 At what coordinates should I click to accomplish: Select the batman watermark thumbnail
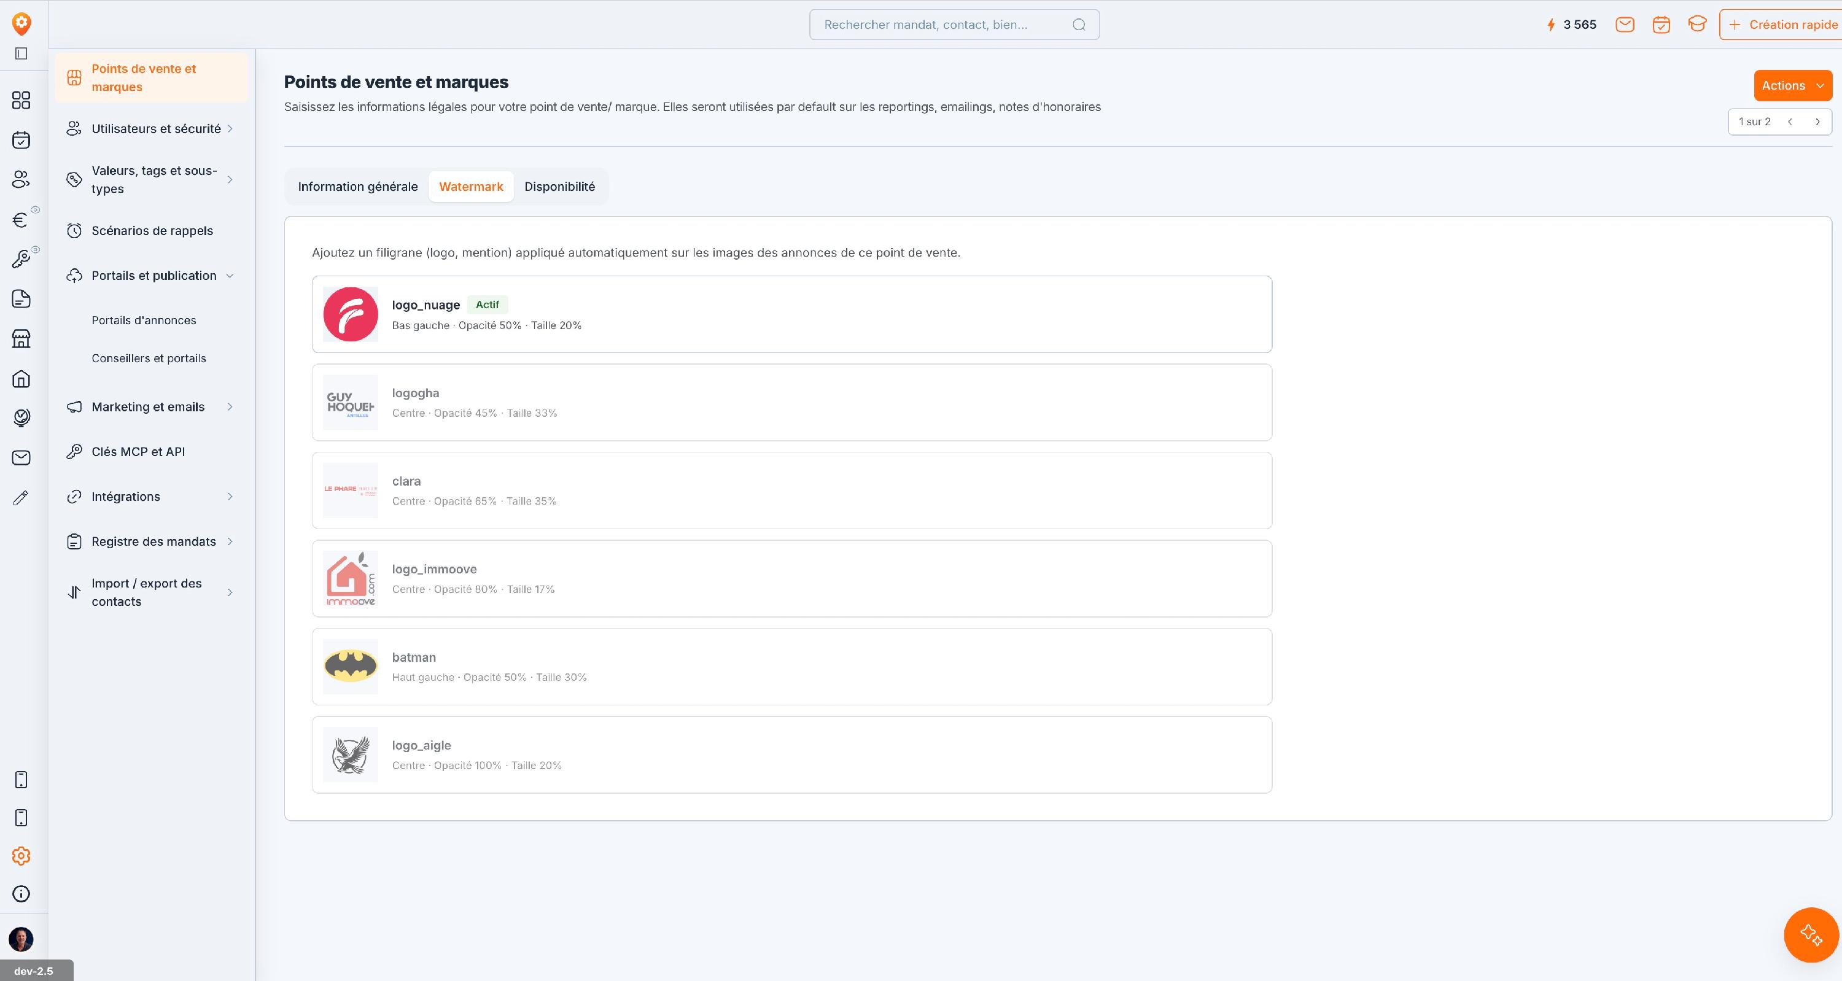coord(351,667)
